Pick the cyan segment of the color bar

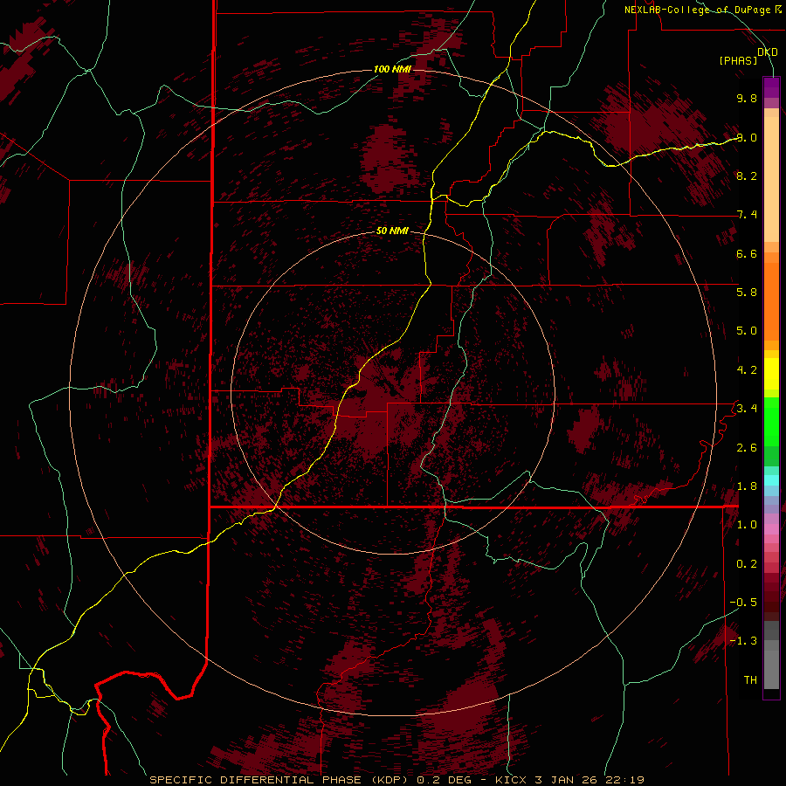tap(771, 480)
